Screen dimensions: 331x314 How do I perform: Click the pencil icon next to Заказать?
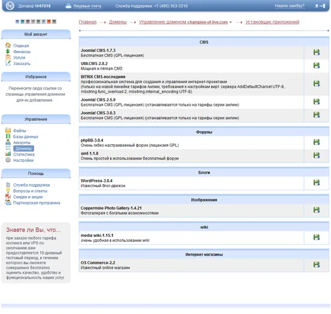pyautogui.click(x=8, y=63)
